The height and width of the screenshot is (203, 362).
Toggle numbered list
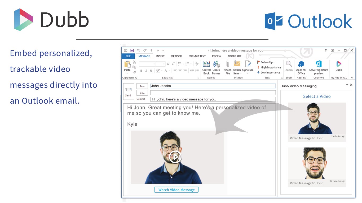pos(187,64)
